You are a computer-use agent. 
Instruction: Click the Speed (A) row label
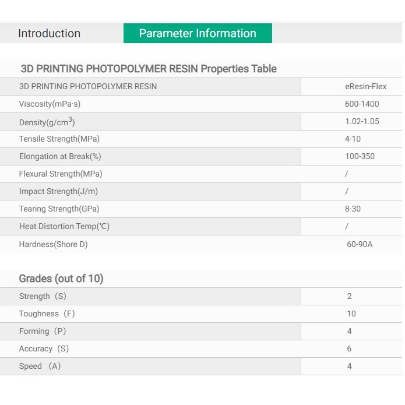point(40,366)
